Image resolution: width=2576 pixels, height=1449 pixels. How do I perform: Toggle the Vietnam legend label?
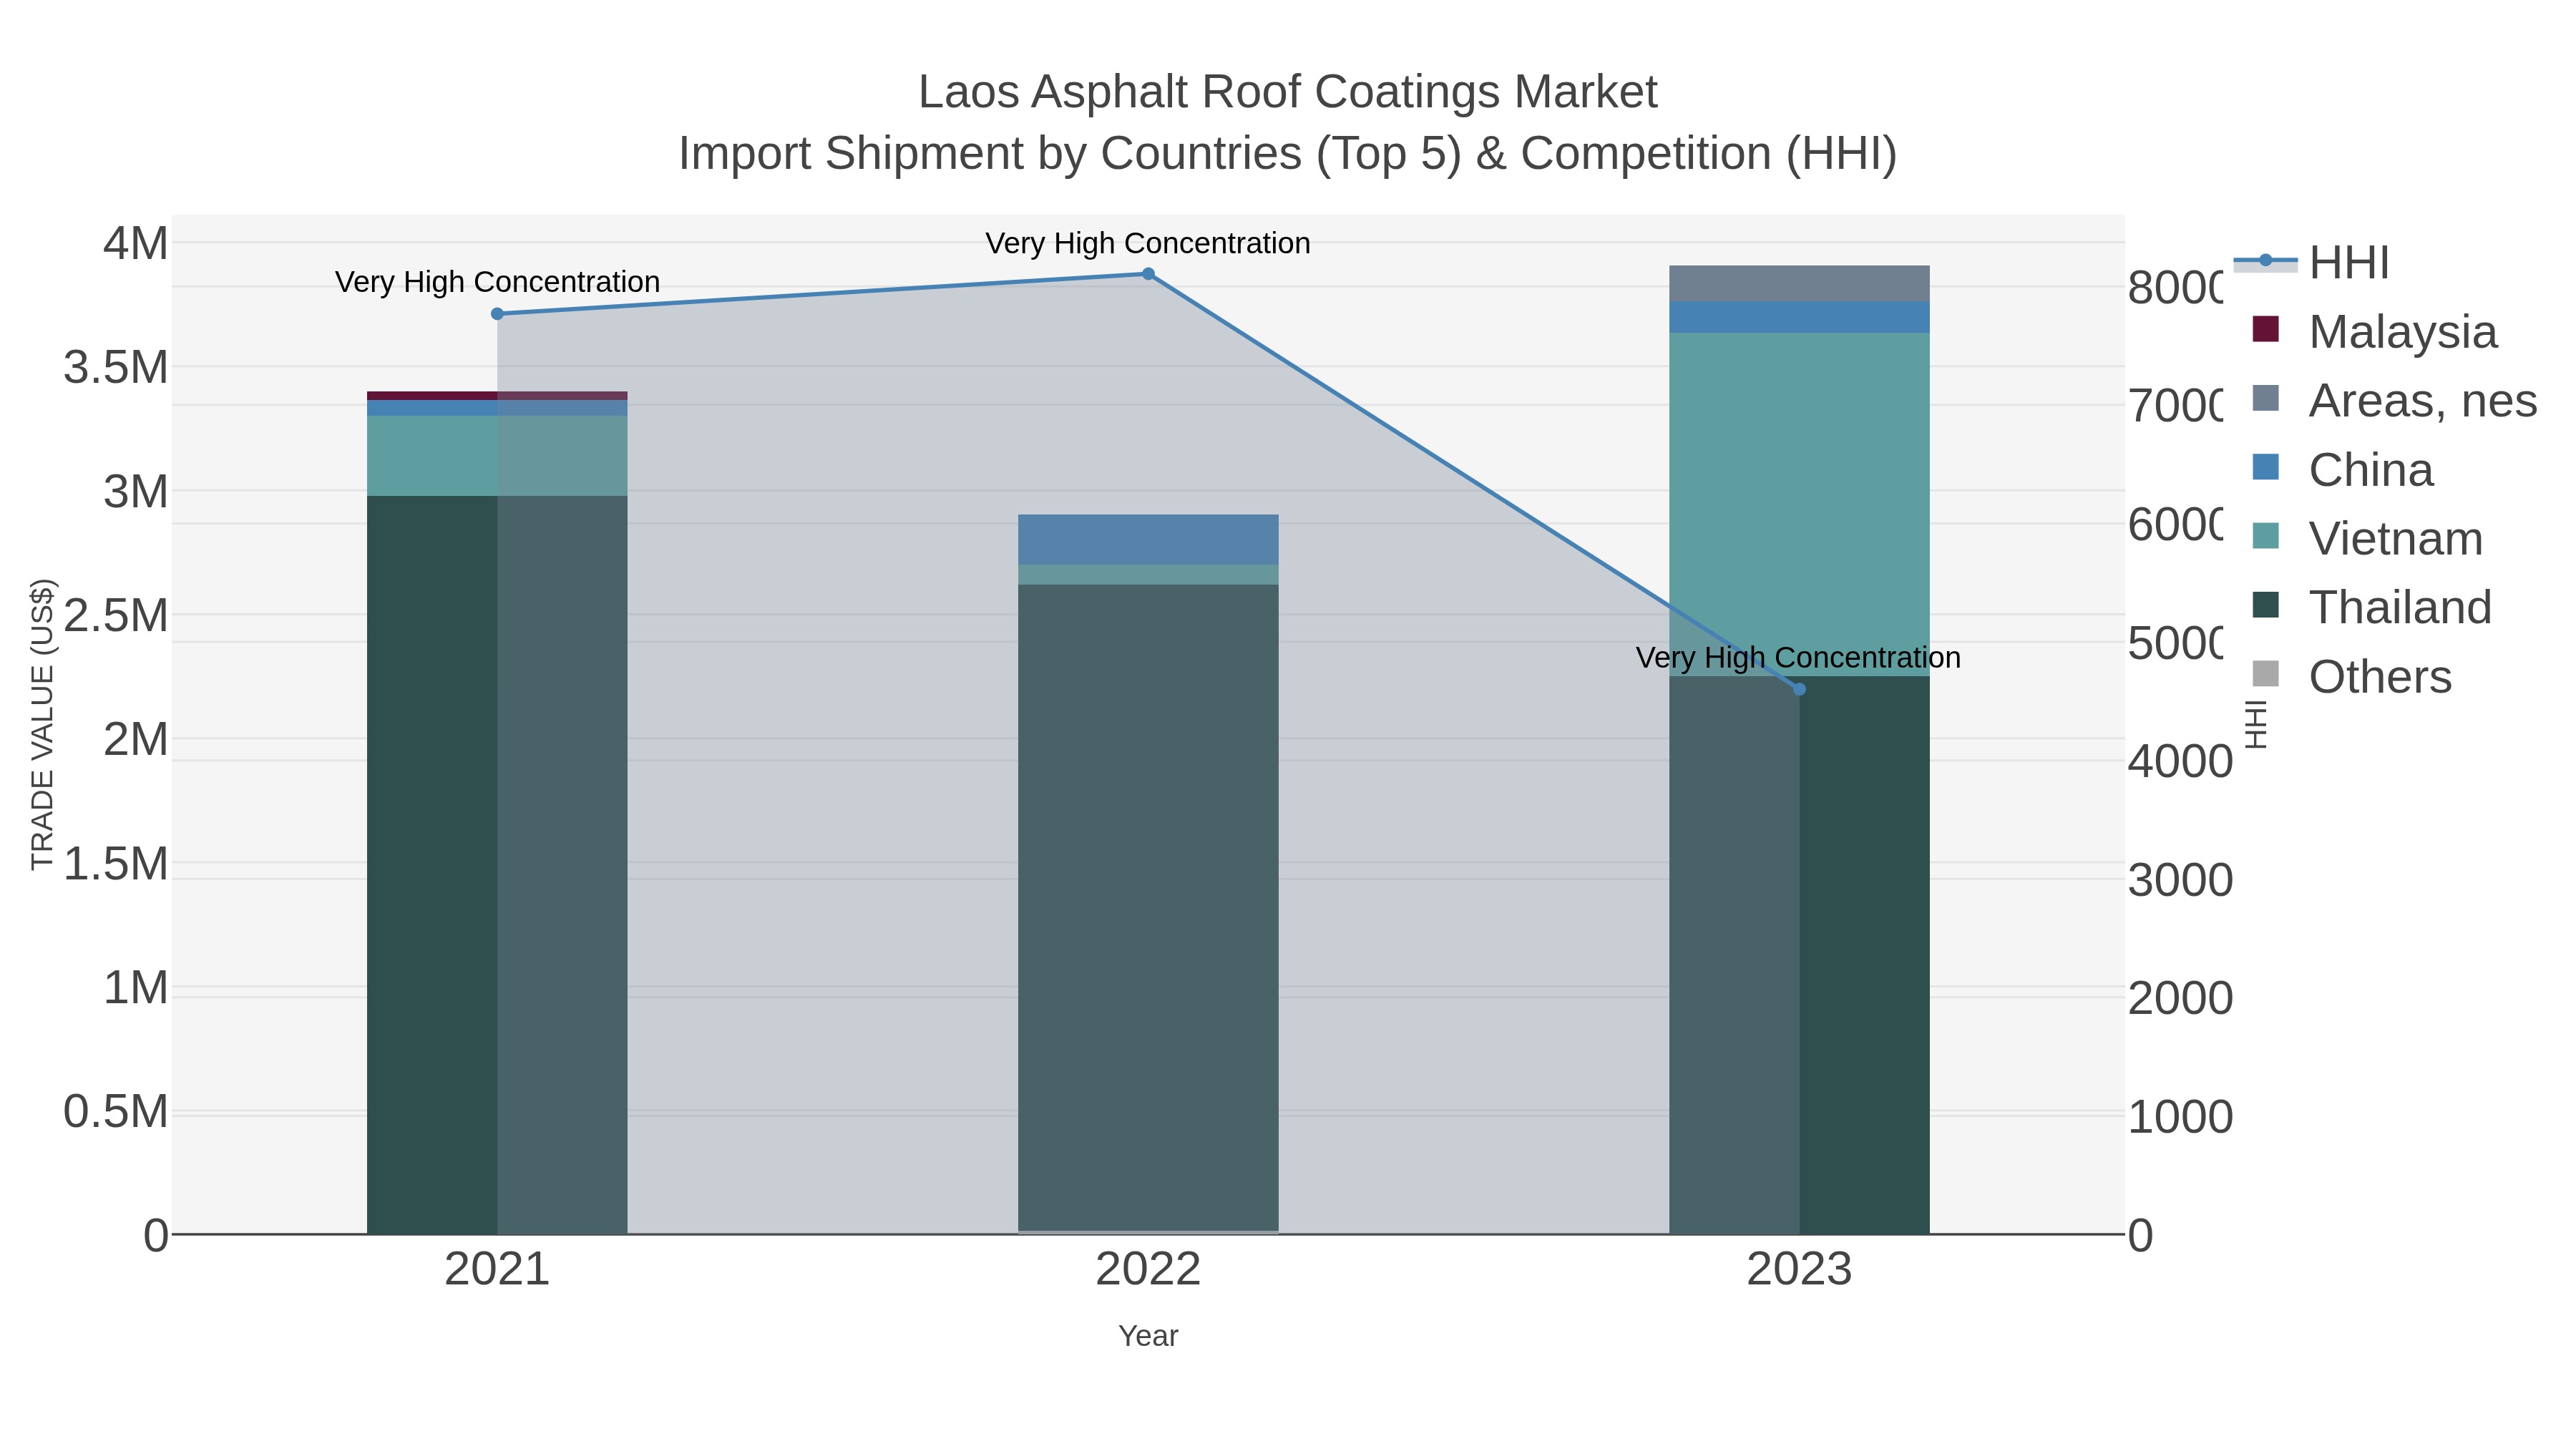(2395, 538)
